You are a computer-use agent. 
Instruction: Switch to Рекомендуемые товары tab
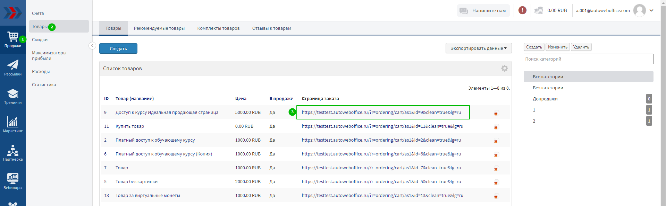pos(159,28)
